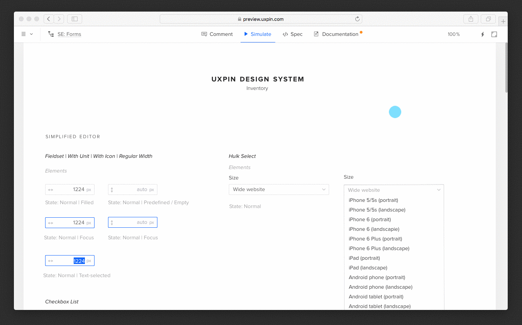
Task: Click the empty auto px height field
Action: pyautogui.click(x=133, y=190)
